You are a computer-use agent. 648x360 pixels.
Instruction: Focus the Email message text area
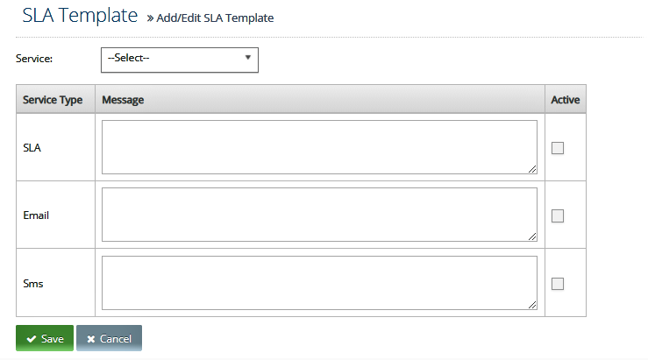point(319,215)
